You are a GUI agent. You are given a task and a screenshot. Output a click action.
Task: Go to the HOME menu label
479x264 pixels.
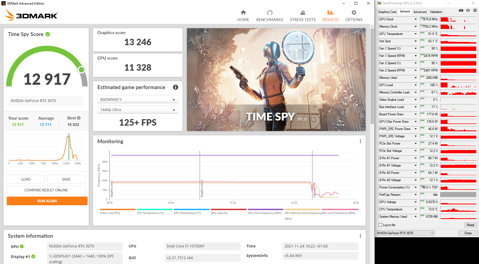point(243,20)
